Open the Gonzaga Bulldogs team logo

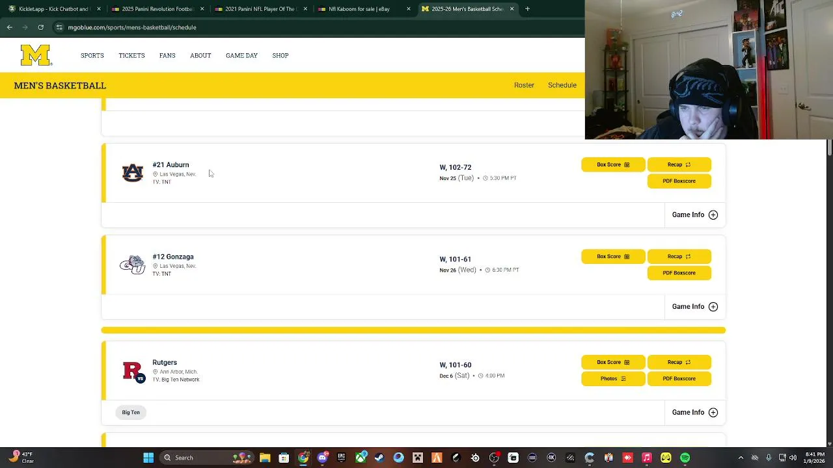132,265
